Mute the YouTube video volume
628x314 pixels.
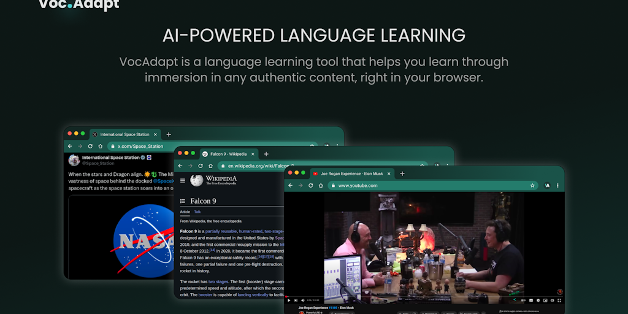pos(303,301)
